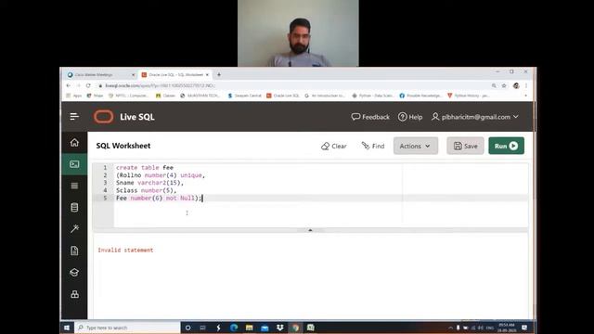594x334 pixels.
Task: Click the editor splitter collapse arrow
Action: point(310,230)
